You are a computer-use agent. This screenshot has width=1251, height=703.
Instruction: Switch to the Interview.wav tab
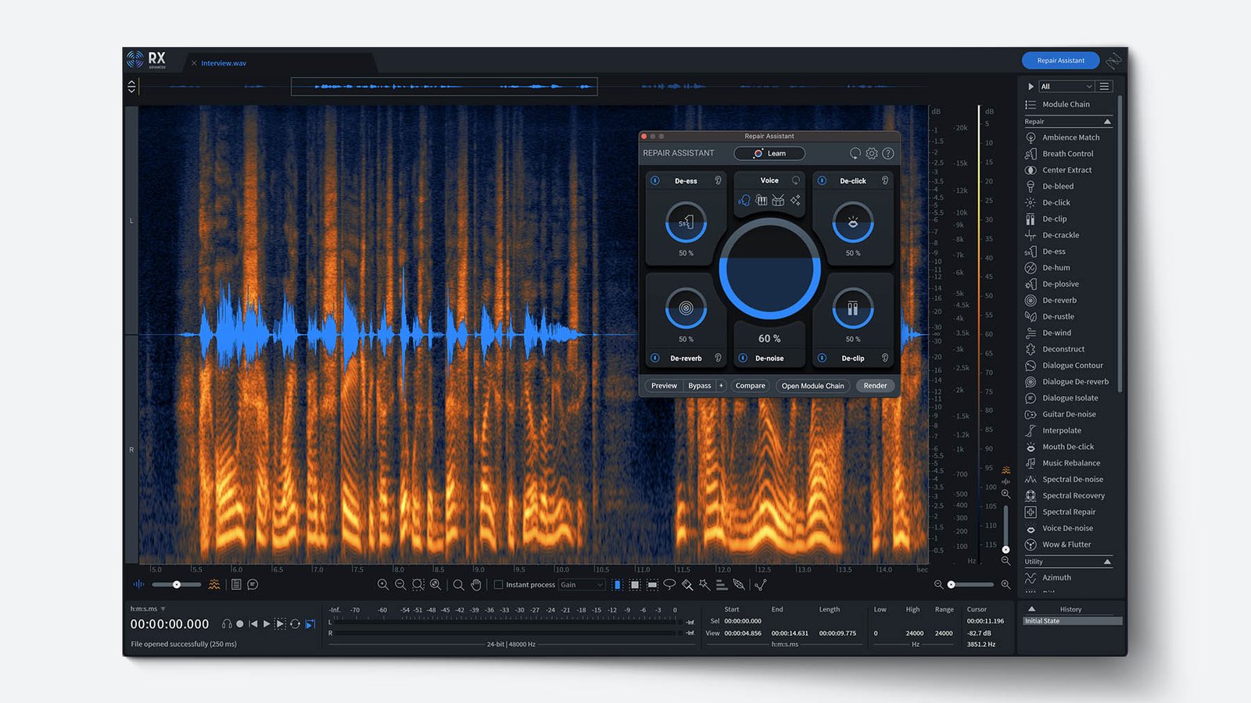point(225,62)
